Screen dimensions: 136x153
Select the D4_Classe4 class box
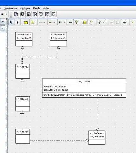[23, 136]
